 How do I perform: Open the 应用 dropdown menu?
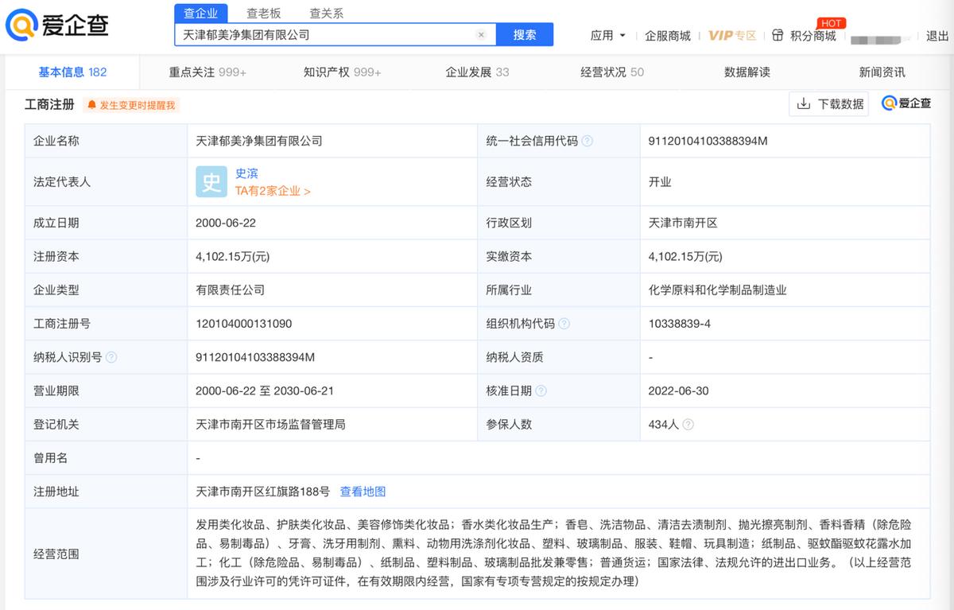pyautogui.click(x=608, y=35)
